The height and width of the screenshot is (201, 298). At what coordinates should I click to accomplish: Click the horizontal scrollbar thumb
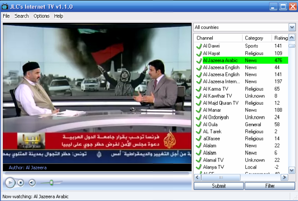point(221,177)
